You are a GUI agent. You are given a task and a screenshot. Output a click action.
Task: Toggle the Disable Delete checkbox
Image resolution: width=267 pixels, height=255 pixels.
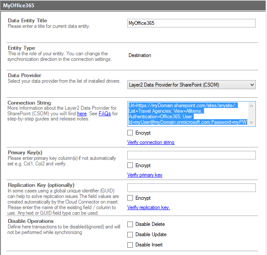[x=130, y=224]
